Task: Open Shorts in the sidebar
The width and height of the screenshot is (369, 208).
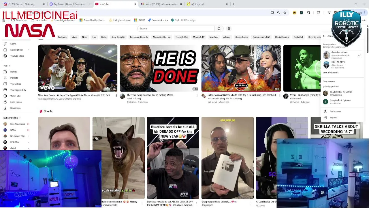Action: (13, 44)
